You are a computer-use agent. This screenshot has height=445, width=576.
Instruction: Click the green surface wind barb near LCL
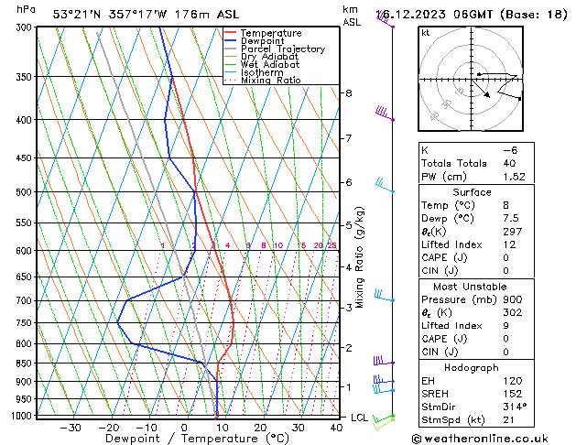click(384, 418)
